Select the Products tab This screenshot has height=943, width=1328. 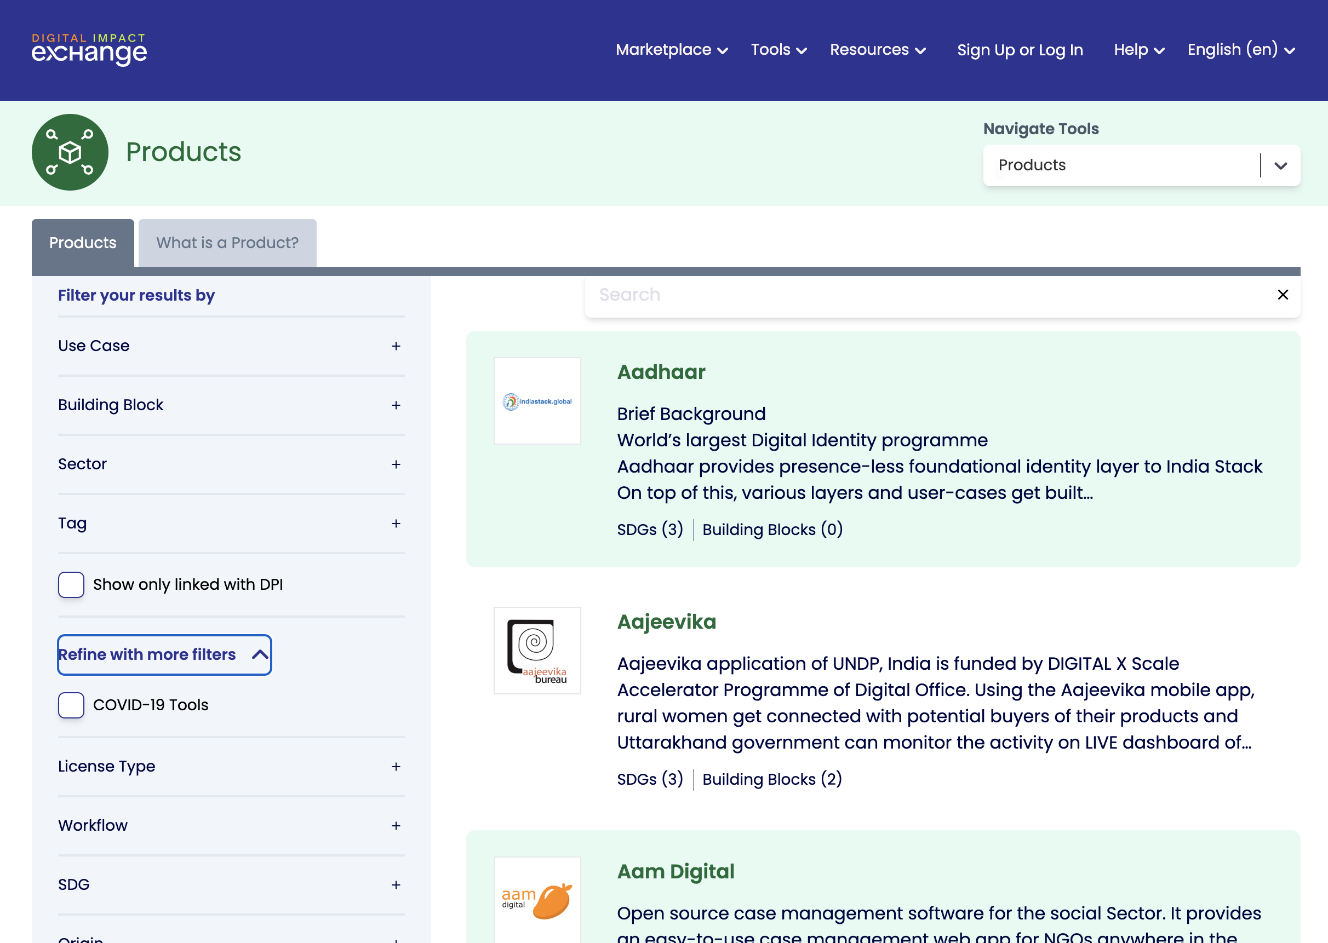83,243
